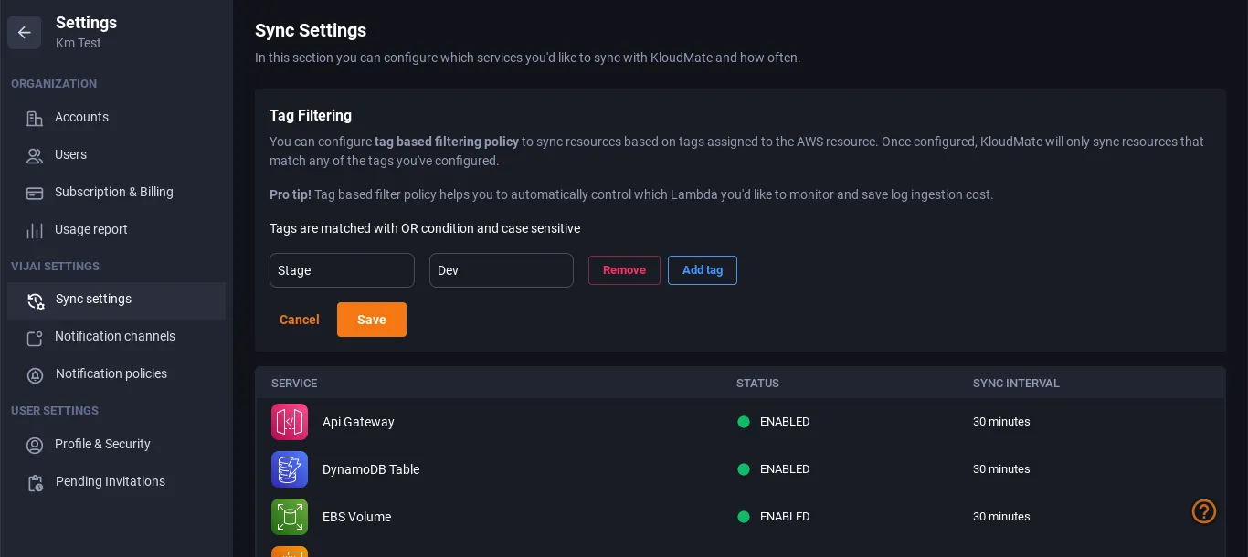Select Sync settings menu item
The image size is (1248, 557).
[x=116, y=300]
